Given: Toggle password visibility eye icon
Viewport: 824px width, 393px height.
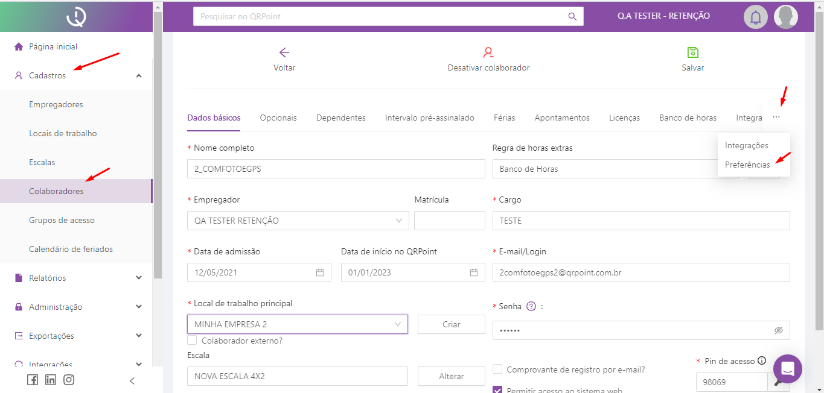Looking at the screenshot, I should click(x=778, y=330).
